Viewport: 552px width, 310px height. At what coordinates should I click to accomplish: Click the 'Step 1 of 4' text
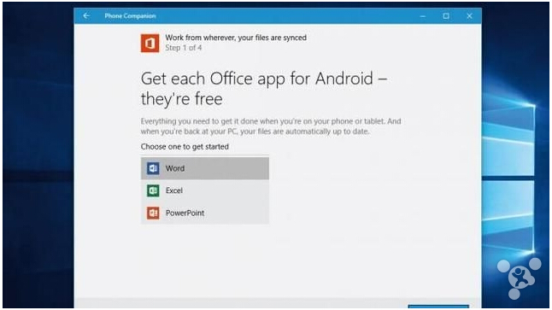click(x=184, y=48)
